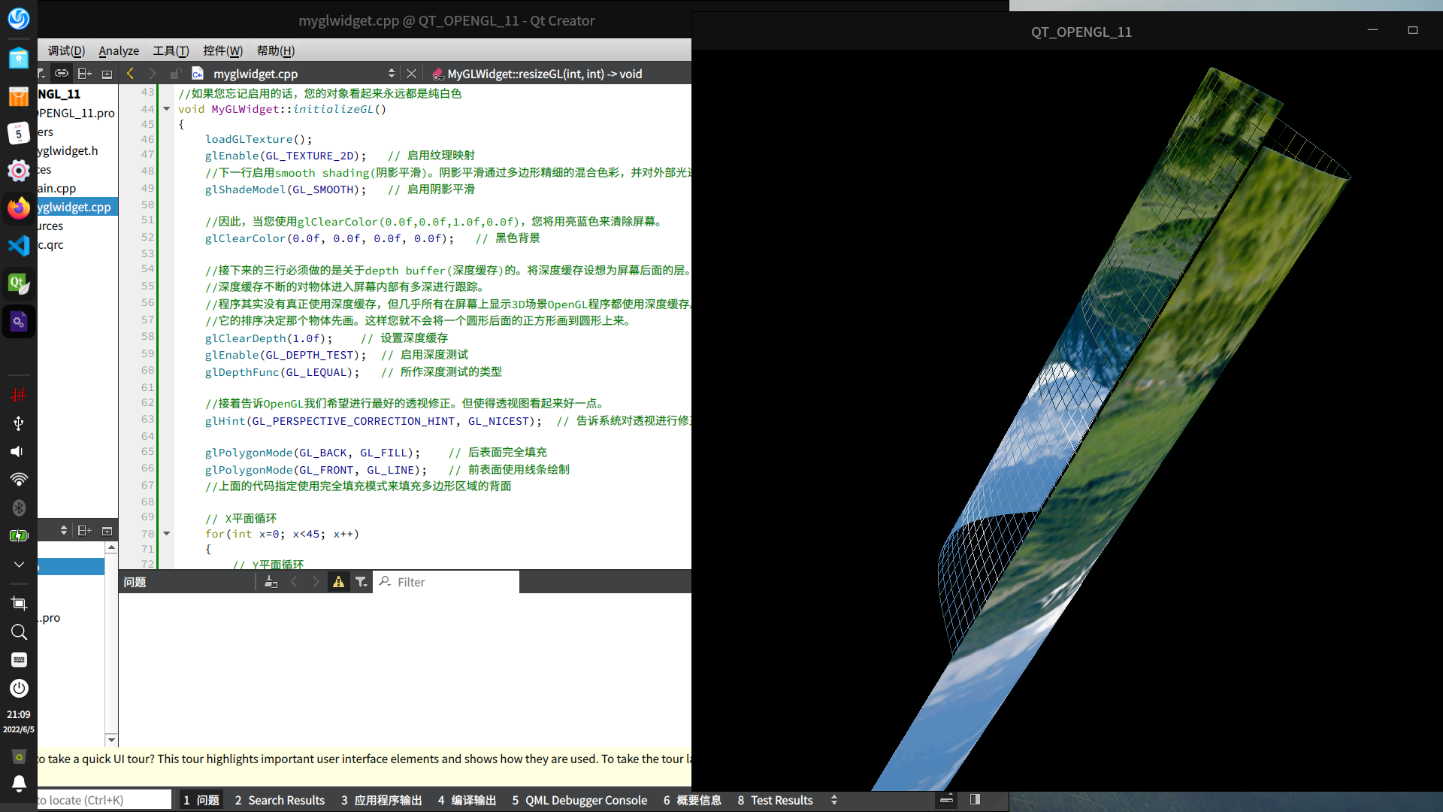Viewport: 1443px width, 812px height.
Task: Open the QML Debugger Console pane
Action: [579, 800]
